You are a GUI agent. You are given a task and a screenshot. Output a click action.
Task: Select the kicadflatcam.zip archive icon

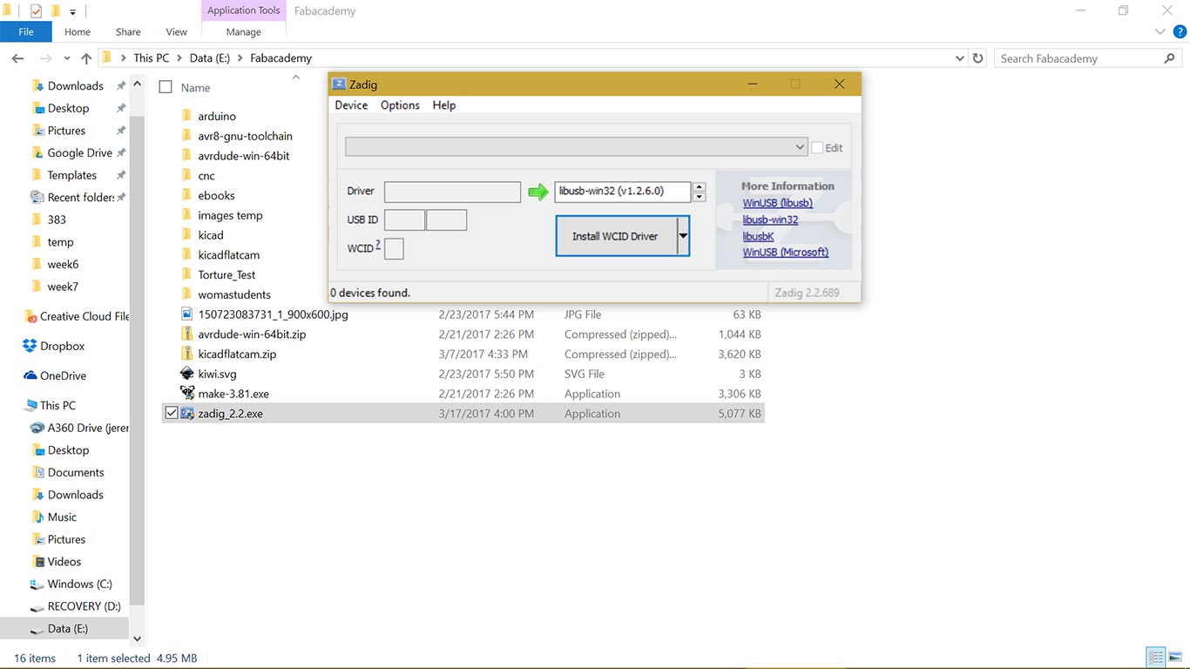point(186,354)
